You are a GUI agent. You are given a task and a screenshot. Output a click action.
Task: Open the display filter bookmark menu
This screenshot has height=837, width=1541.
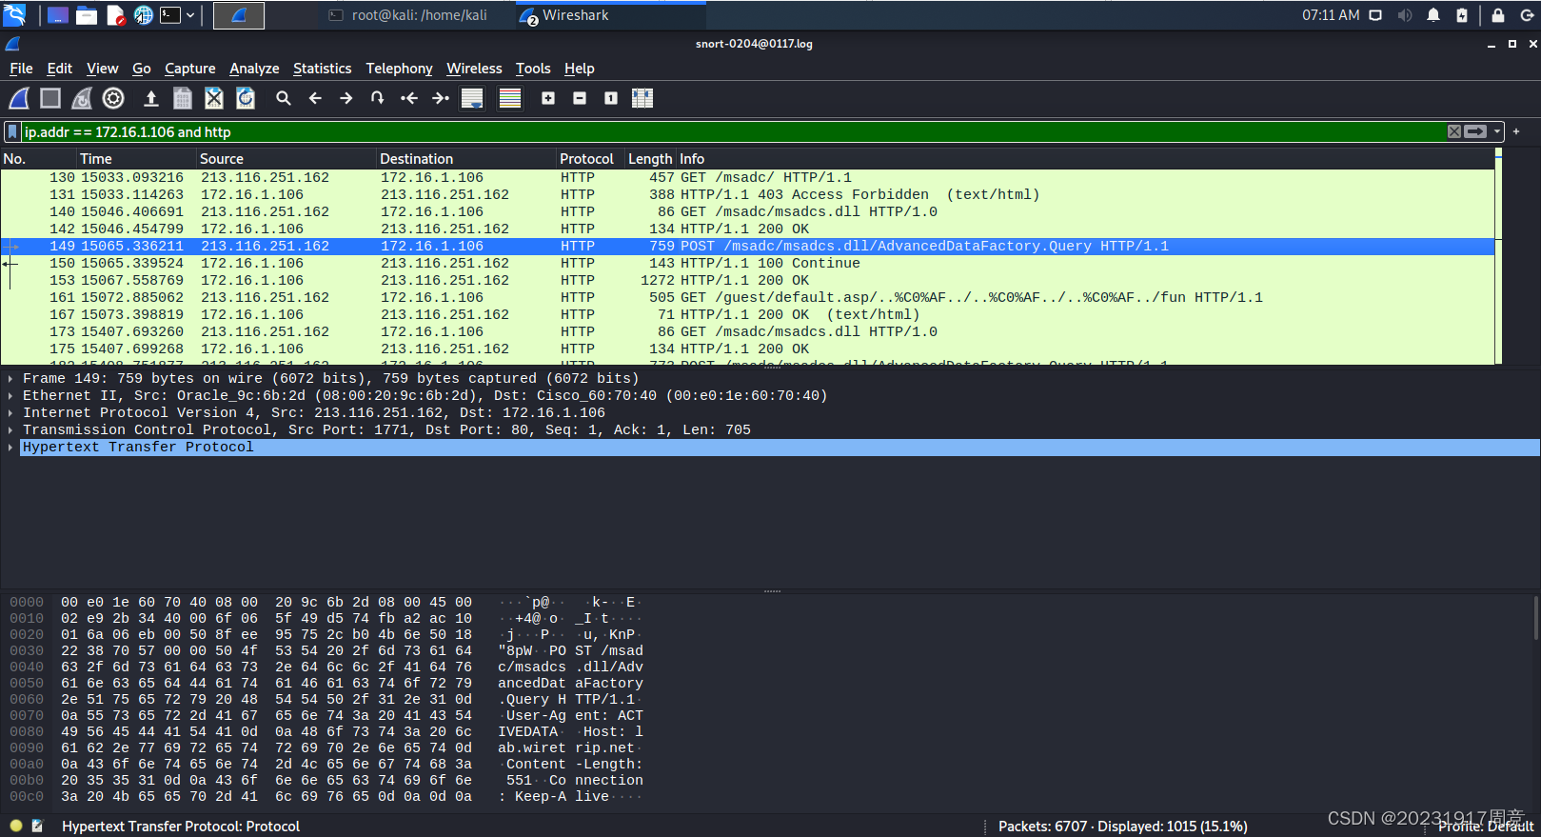(x=12, y=131)
